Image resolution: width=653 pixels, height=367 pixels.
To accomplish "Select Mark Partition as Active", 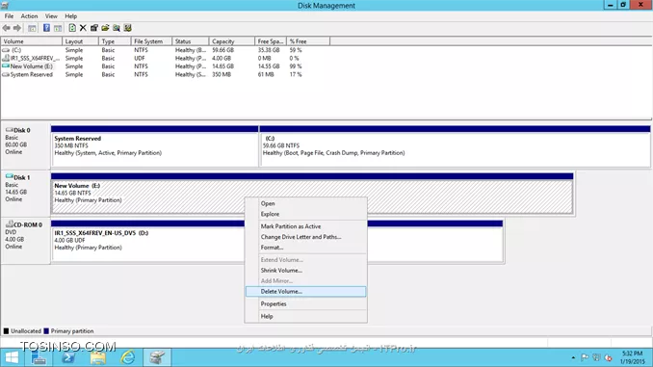I will (305, 226).
